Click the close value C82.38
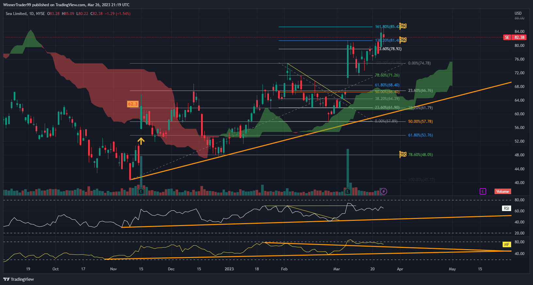 pos(97,14)
